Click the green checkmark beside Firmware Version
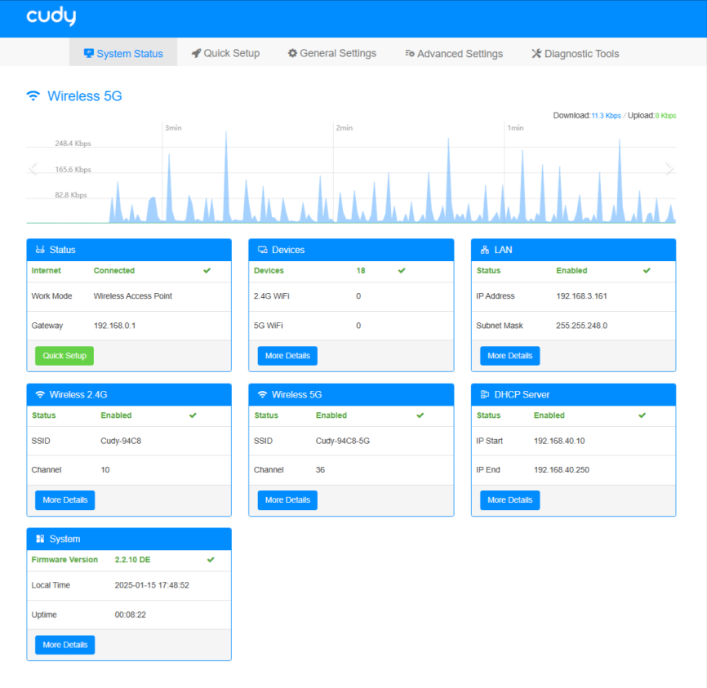This screenshot has width=707, height=688. point(211,560)
